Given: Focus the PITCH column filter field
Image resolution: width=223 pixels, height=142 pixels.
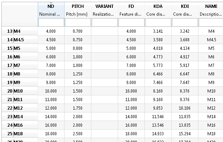Looking at the screenshot, I should coord(78,22).
